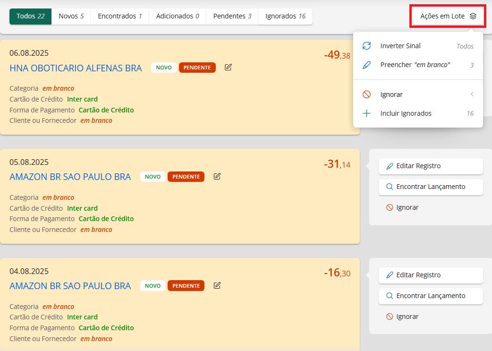Click the plus icon beside Incluir Ignorados

(366, 113)
